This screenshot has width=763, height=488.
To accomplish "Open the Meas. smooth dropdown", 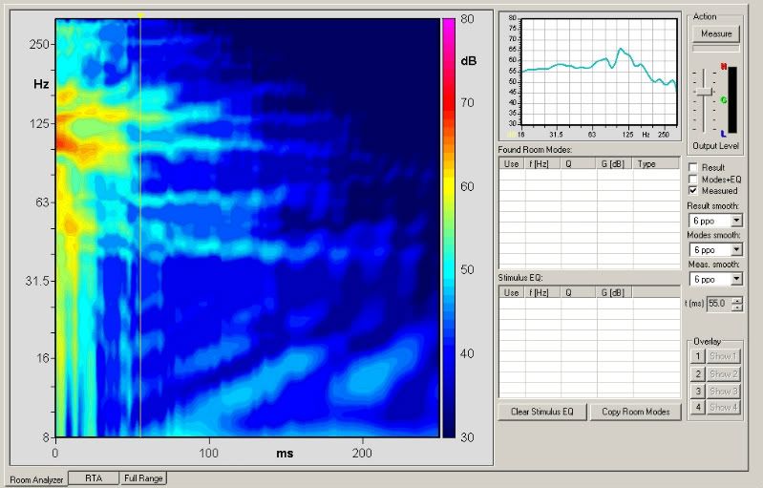I will (x=736, y=279).
